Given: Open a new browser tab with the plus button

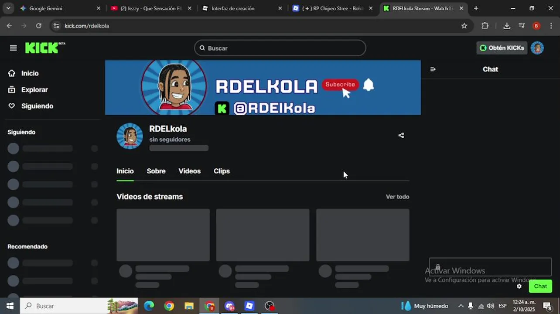Looking at the screenshot, I should (x=476, y=8).
